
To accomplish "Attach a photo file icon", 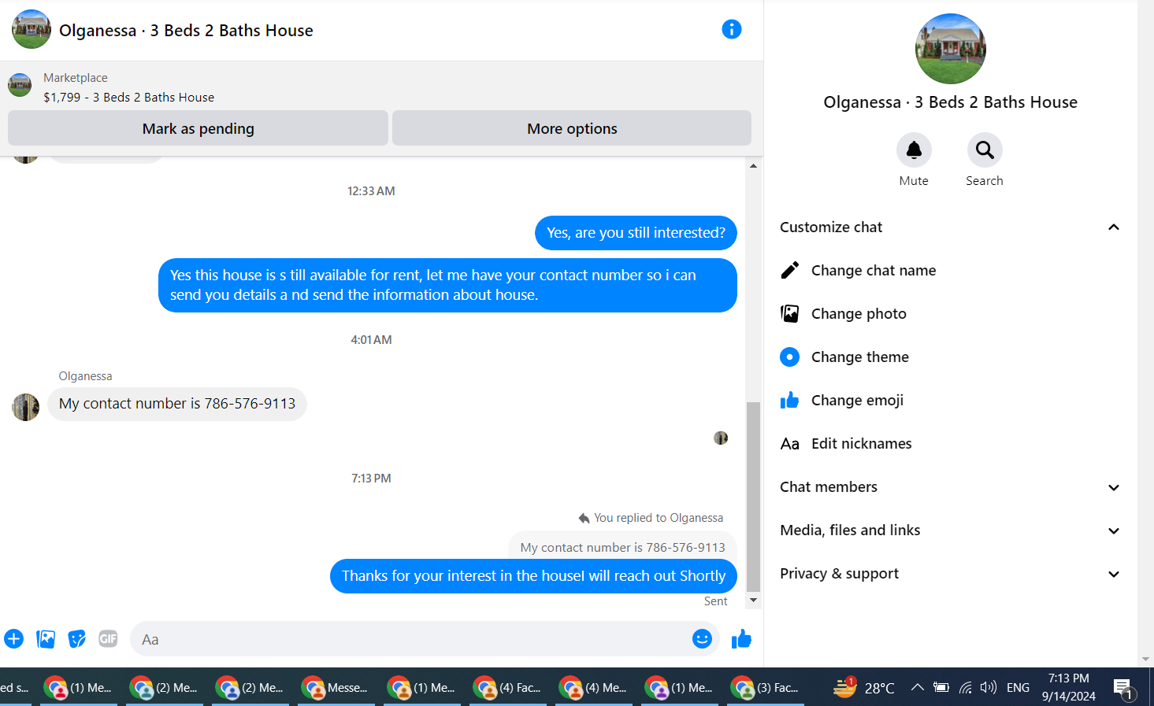I will tap(46, 639).
